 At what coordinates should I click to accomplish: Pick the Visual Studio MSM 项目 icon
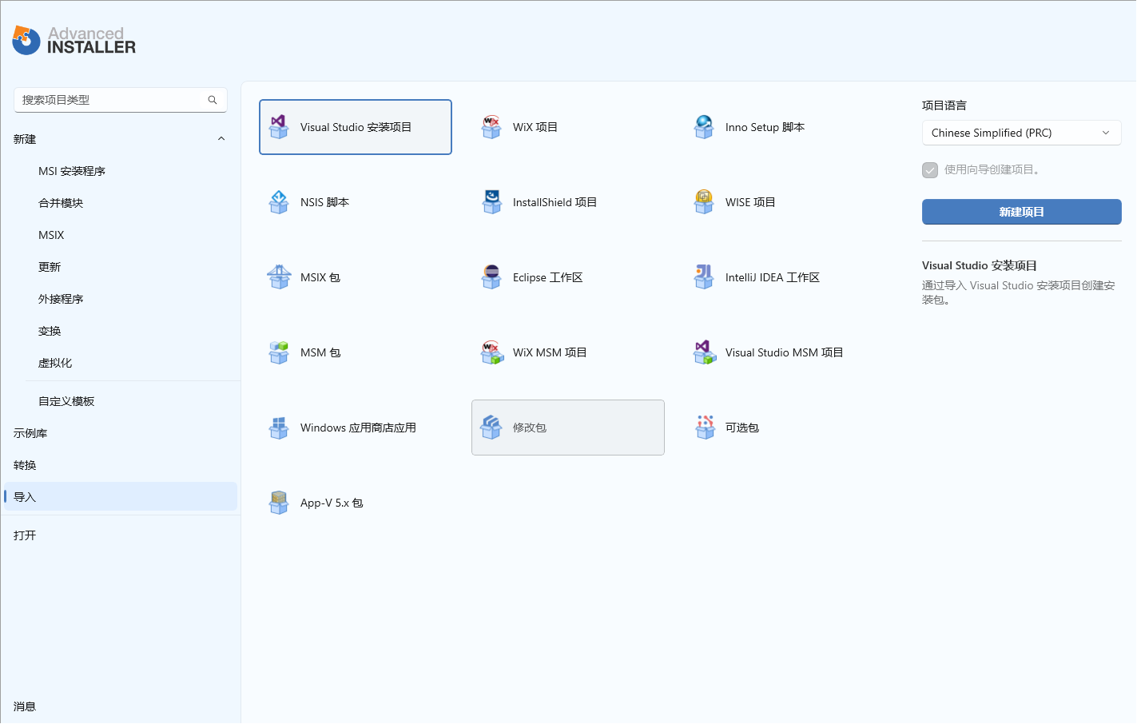tap(704, 352)
